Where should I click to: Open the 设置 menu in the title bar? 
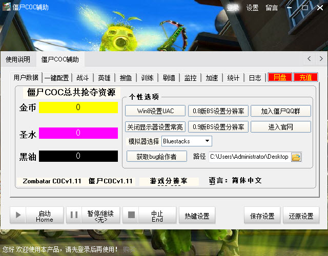[252, 8]
